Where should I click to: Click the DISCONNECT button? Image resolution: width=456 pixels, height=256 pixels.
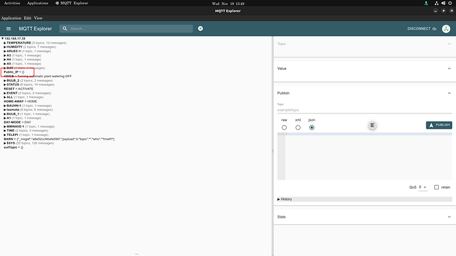coord(422,29)
